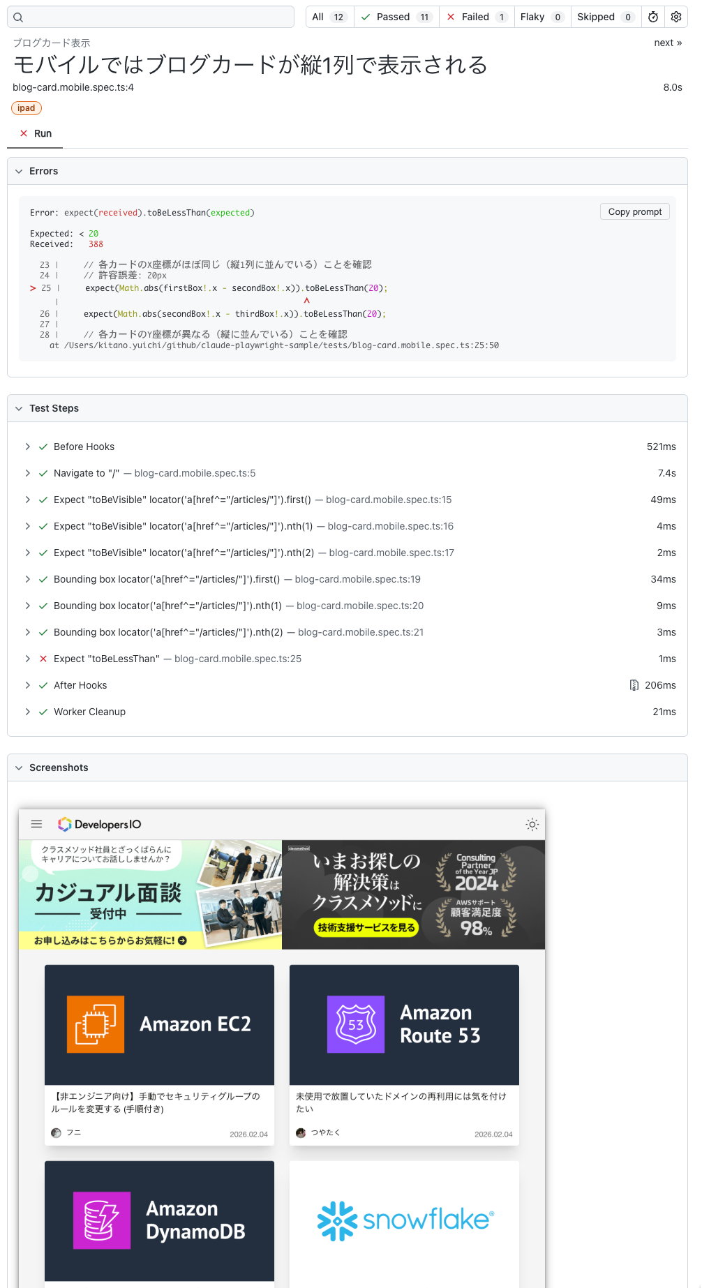Click the red X icon on Run tab
Image resolution: width=702 pixels, height=1288 pixels.
24,133
